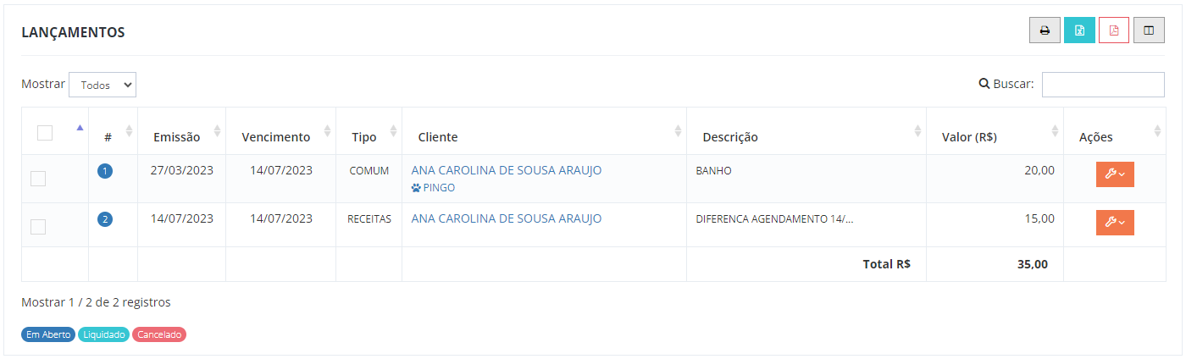Screen dimensions: 1186x359
Task: Open the wrench actions for DIFERENCA AGENDAMENTO row
Action: 1115,222
